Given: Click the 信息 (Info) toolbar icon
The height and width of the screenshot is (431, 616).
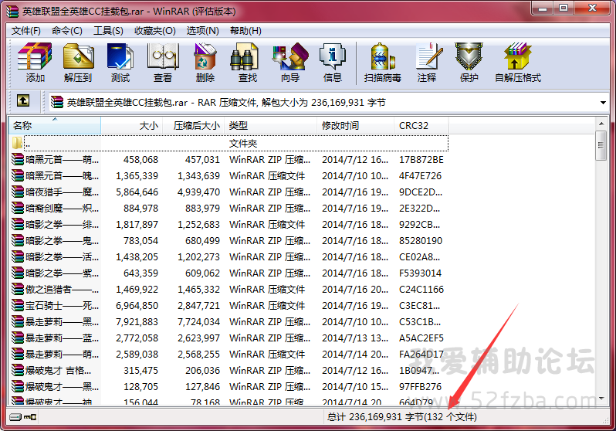Looking at the screenshot, I should coord(333,57).
